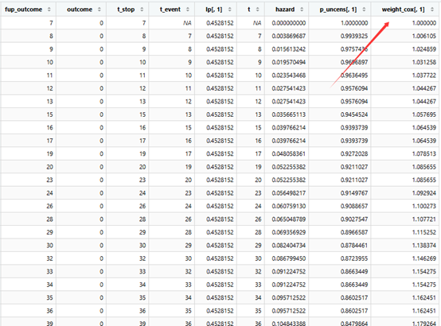Sort by the fup_outcome column arrows
Image resolution: width=441 pixels, height=326 pixels.
(49, 10)
